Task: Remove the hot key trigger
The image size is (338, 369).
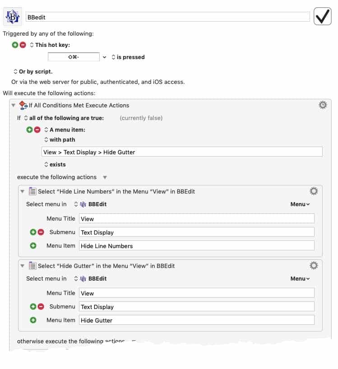Action: click(23, 45)
